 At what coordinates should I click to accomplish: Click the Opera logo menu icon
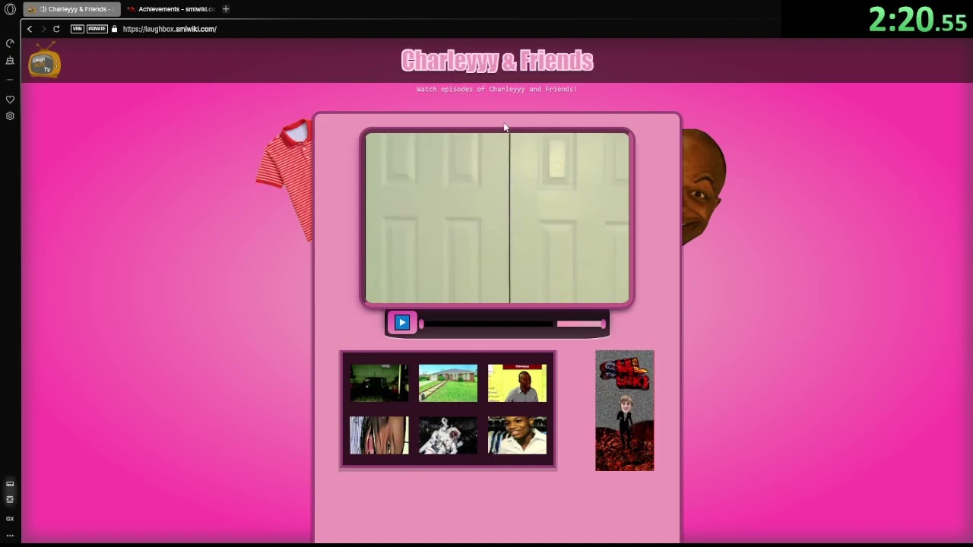pos(10,9)
